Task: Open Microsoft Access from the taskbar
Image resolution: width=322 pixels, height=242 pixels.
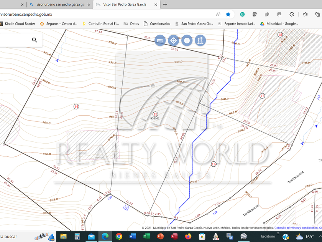Action: point(174,237)
